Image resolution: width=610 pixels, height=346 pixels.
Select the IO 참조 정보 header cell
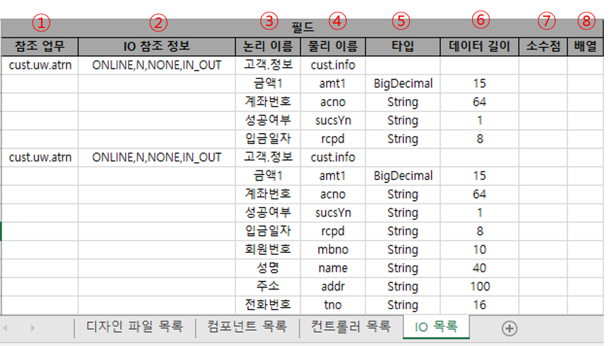(x=157, y=47)
